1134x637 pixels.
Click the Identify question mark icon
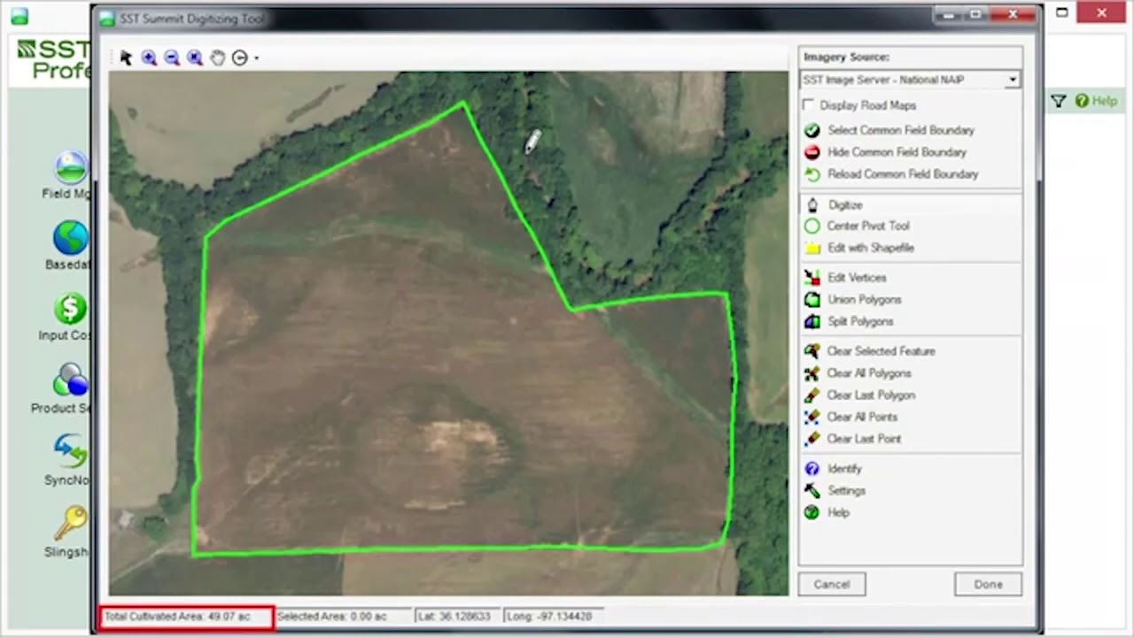coord(812,469)
